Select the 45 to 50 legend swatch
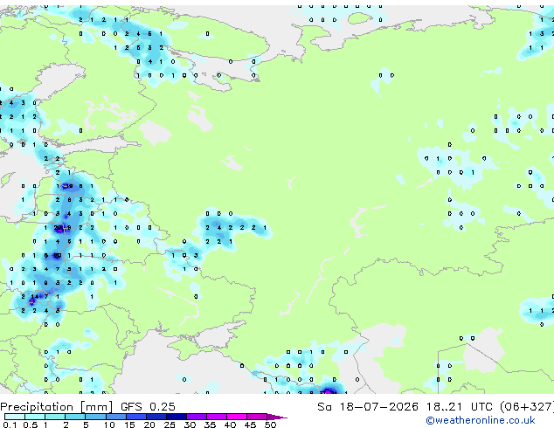This screenshot has height=428, width=554. pyautogui.click(x=257, y=417)
